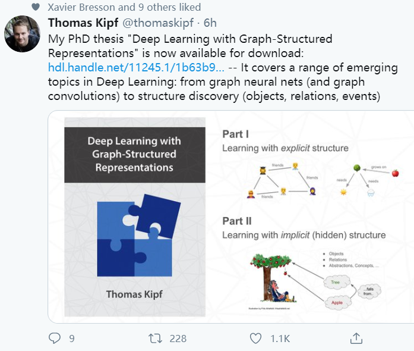
Task: Click the 228 retweet count
Action: (178, 339)
